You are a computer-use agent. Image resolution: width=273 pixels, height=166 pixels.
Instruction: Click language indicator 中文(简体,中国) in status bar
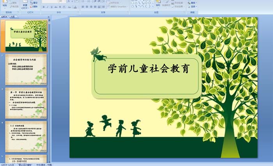pyautogui.click(x=44, y=165)
